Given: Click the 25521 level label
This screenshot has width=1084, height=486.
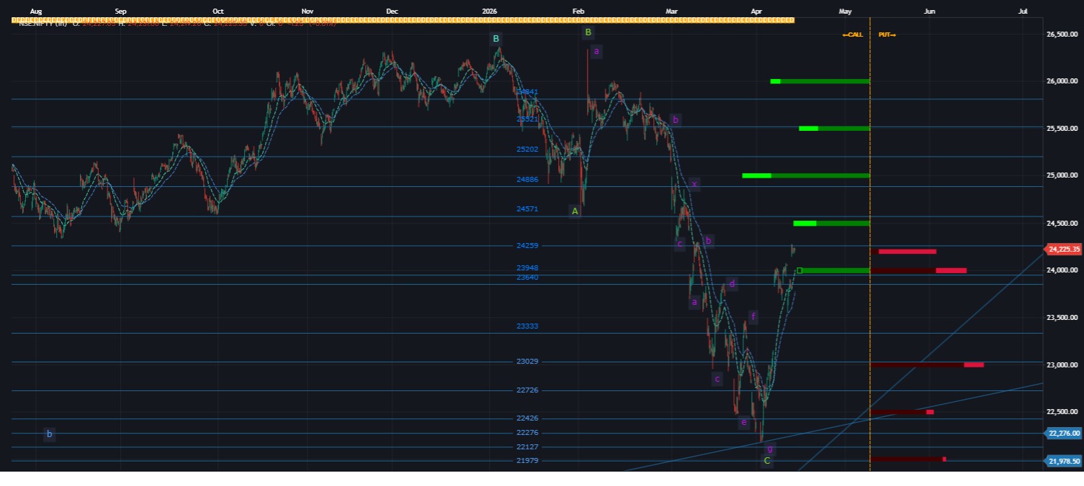Looking at the screenshot, I should click(527, 119).
